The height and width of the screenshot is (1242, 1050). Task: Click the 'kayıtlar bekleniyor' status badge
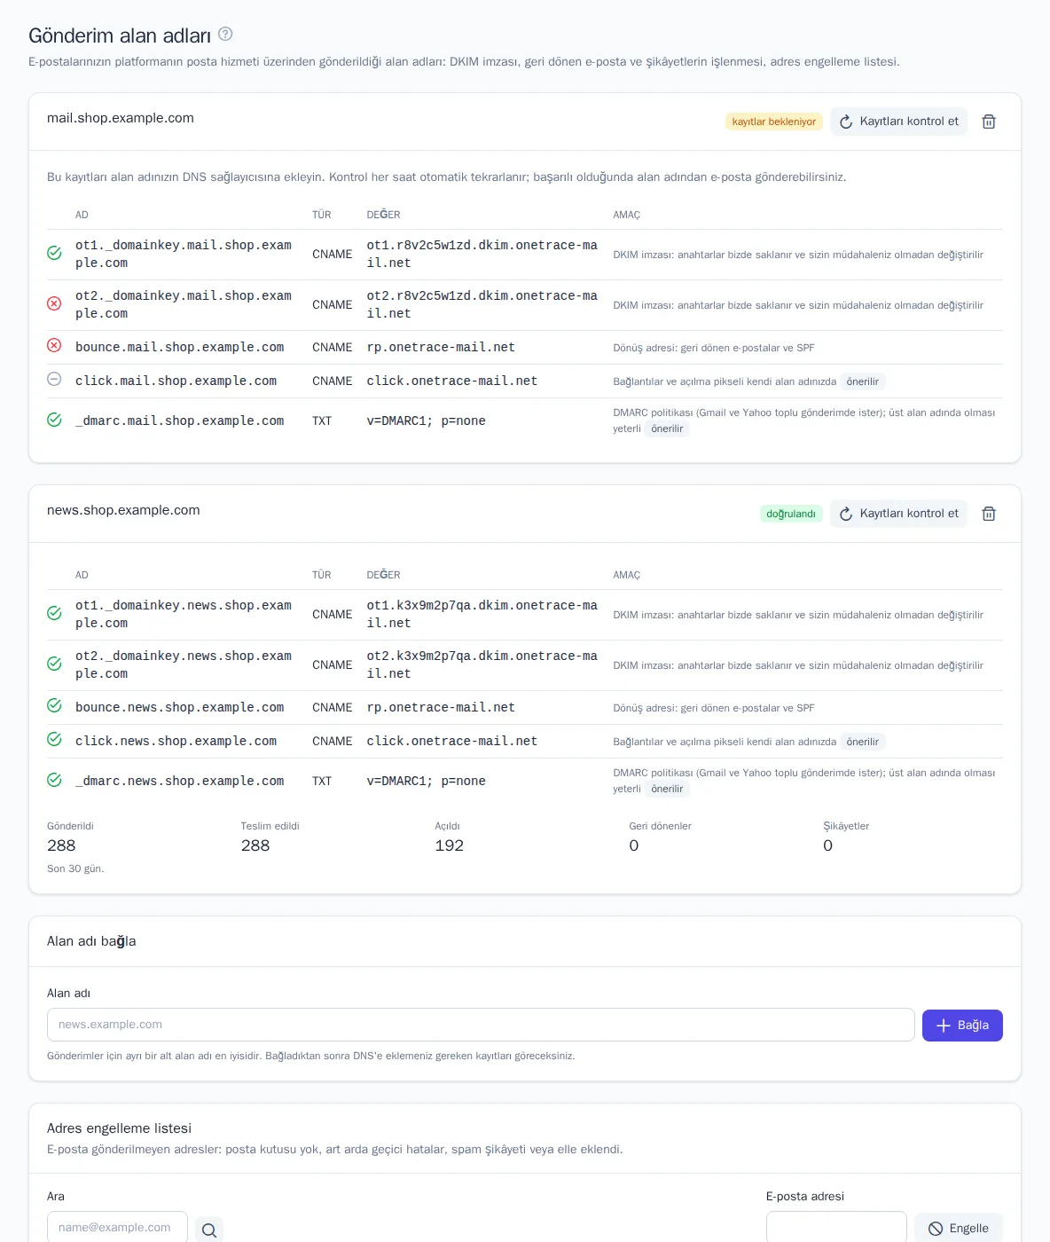pyautogui.click(x=774, y=122)
